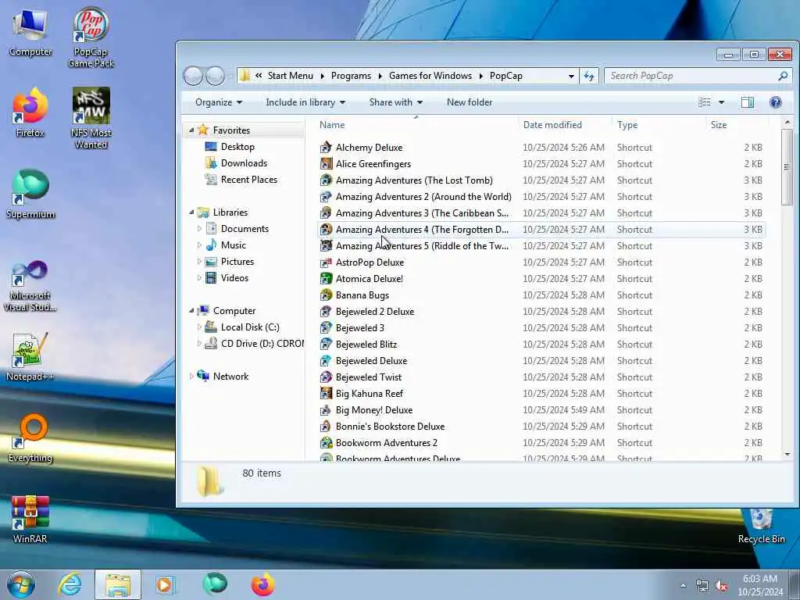
Task: Click the AstroPop Deluxe shortcut icon
Action: tap(326, 262)
